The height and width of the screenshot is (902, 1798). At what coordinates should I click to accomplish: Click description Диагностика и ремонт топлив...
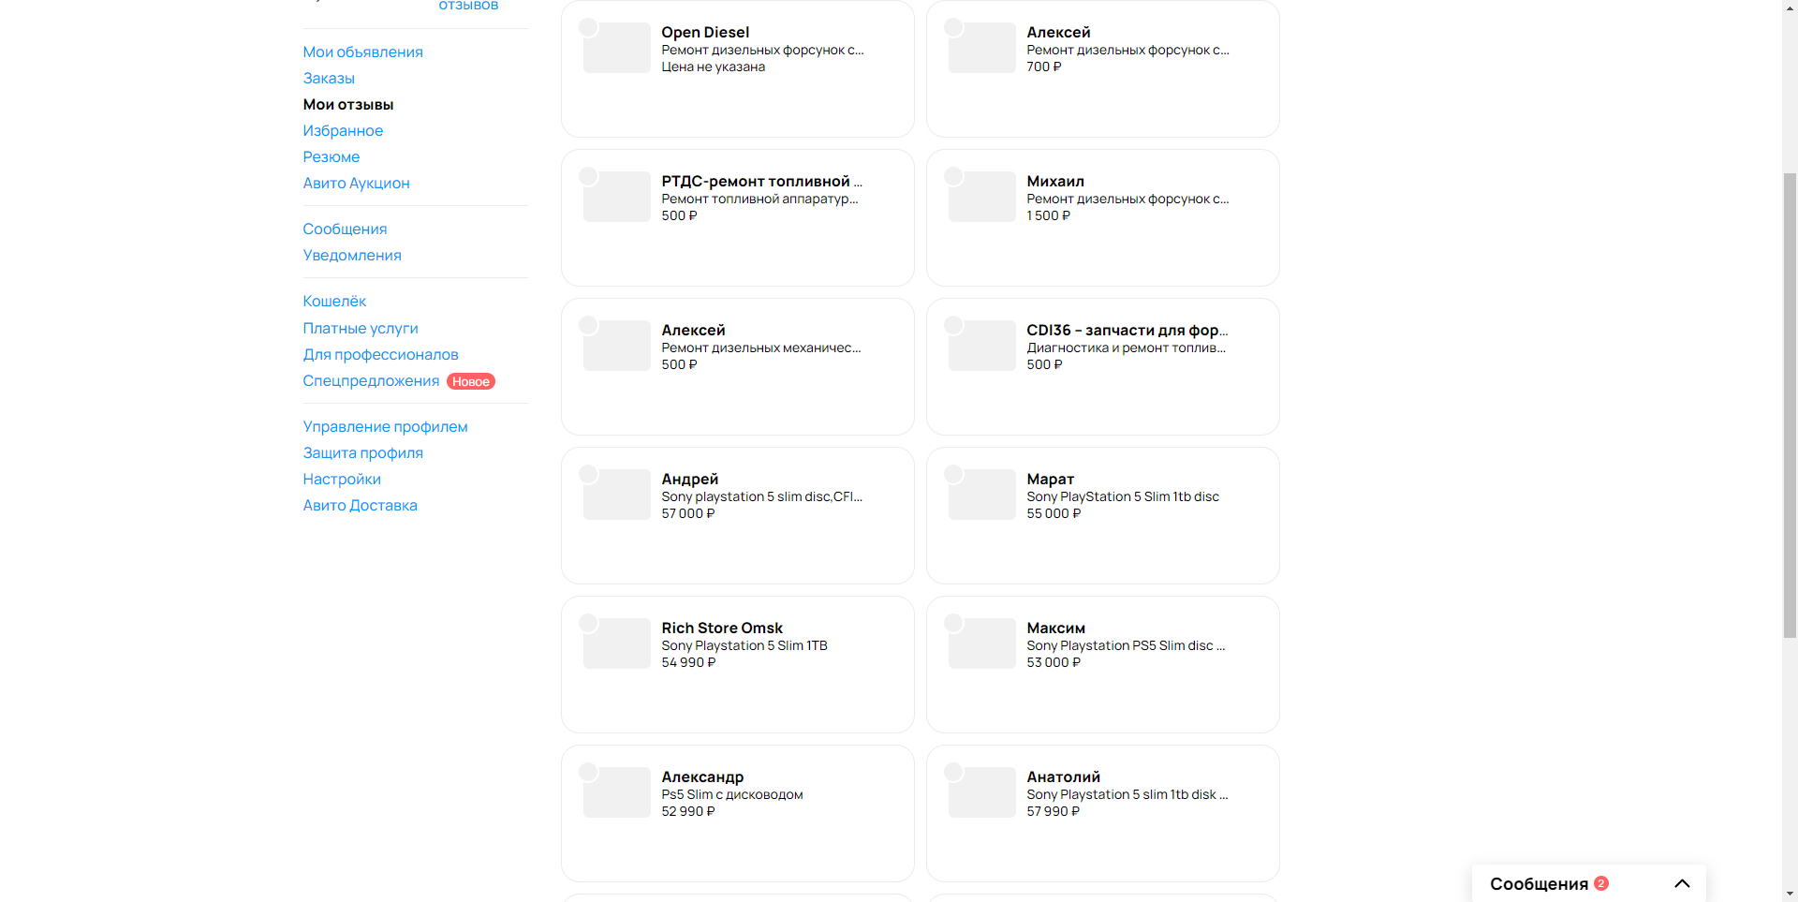[1127, 348]
